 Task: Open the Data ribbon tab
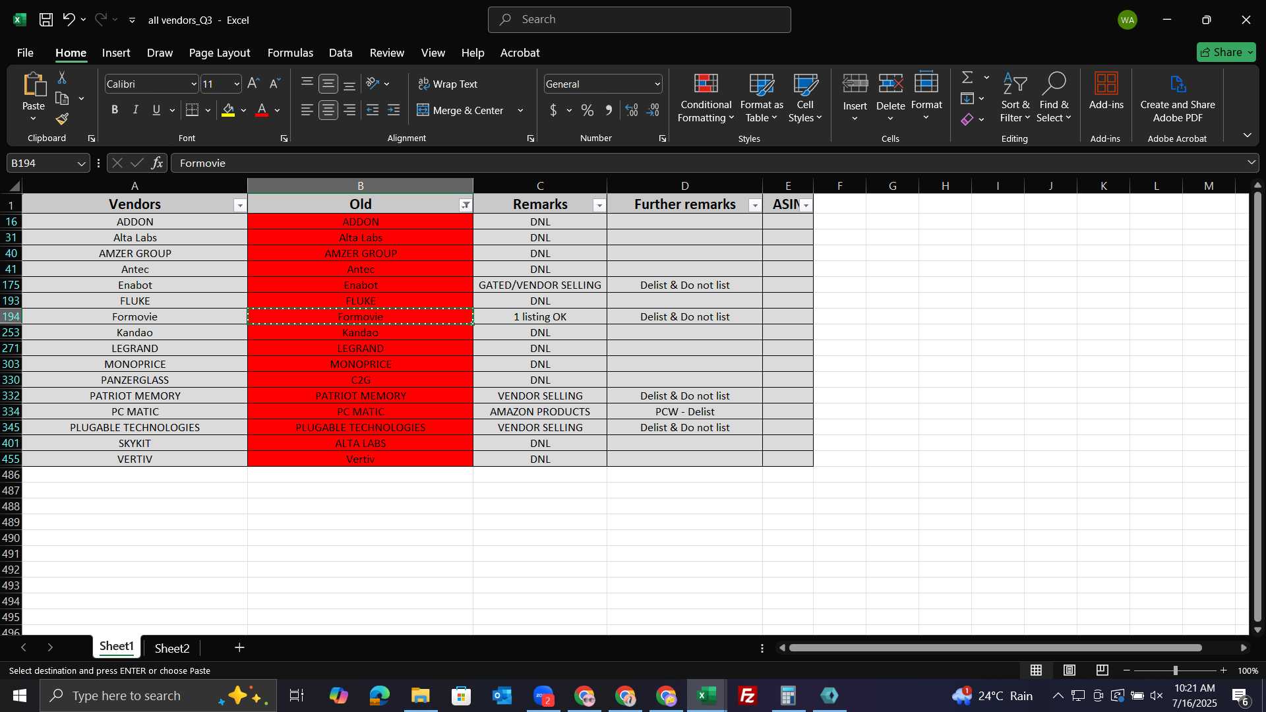pos(341,53)
